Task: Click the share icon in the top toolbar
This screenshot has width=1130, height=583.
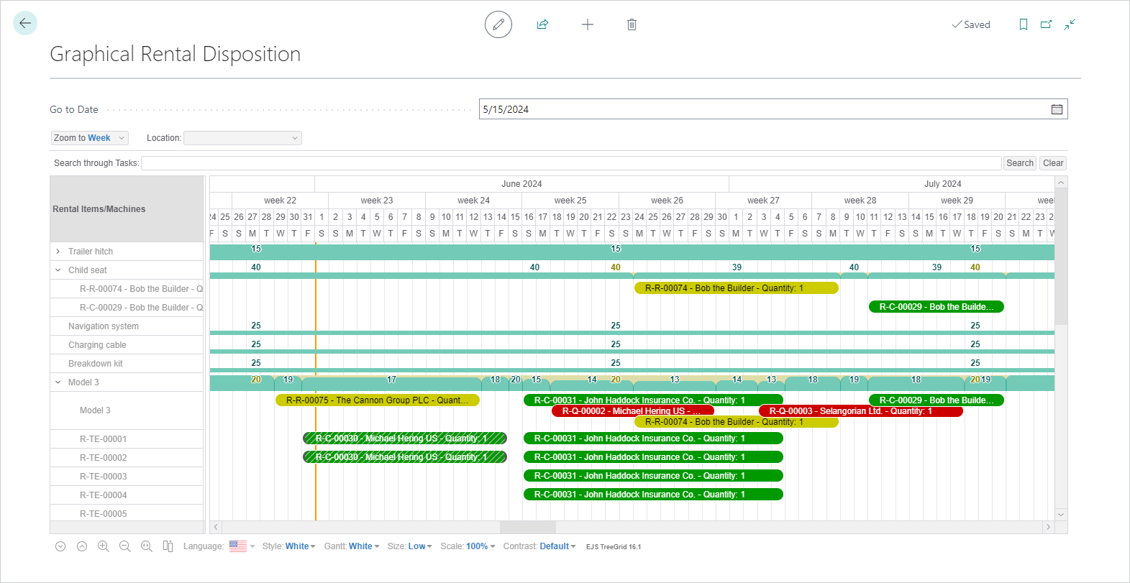Action: tap(542, 24)
